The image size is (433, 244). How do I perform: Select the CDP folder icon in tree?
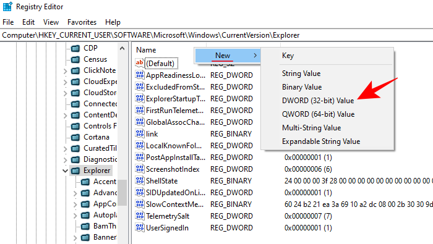pos(75,49)
